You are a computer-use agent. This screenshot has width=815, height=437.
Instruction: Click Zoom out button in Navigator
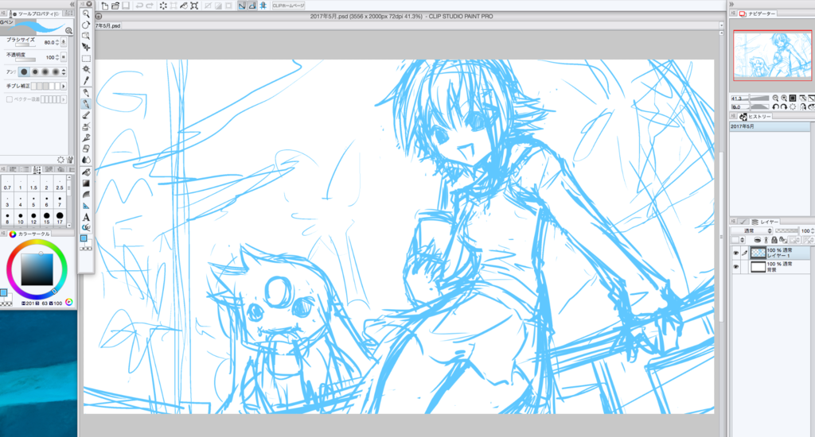[775, 98]
